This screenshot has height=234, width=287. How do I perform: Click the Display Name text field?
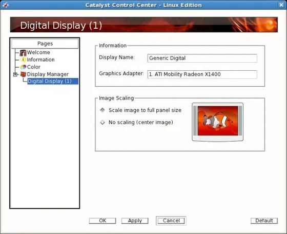coord(202,58)
